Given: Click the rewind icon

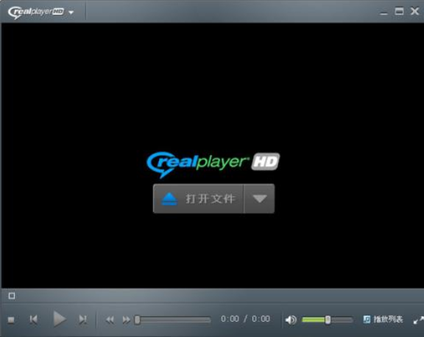Looking at the screenshot, I should (x=110, y=320).
